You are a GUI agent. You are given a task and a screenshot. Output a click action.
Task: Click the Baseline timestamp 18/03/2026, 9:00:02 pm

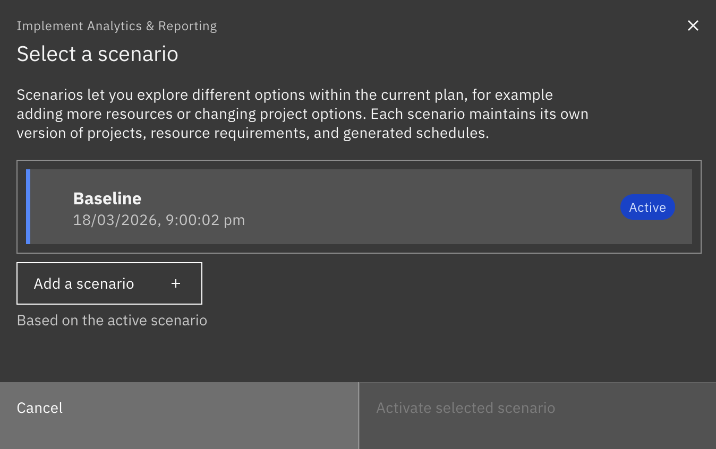(159, 220)
